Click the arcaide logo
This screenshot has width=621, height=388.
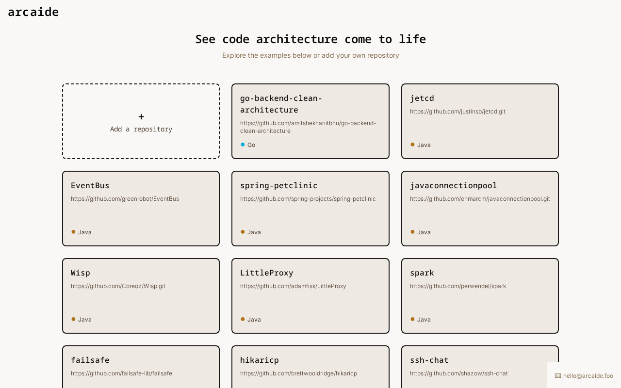point(33,12)
